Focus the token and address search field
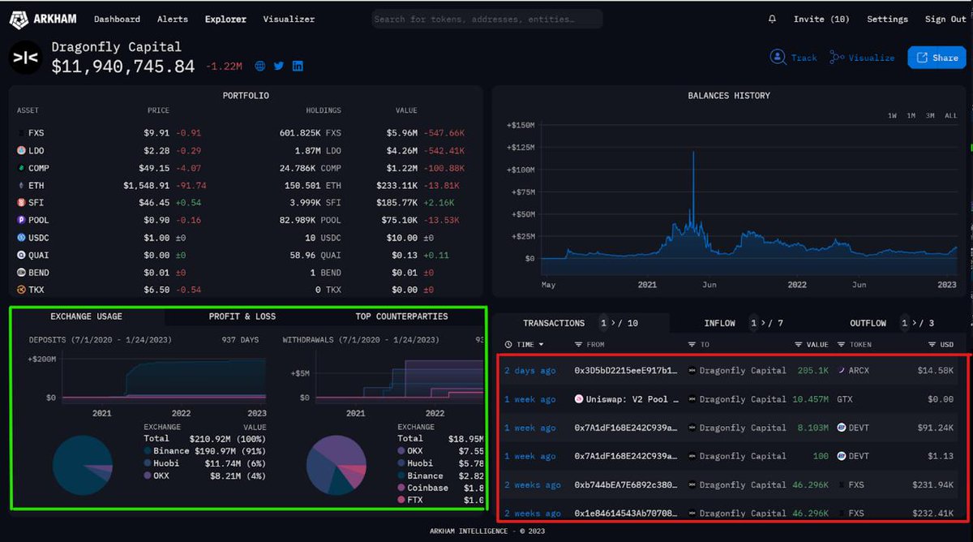Screen dimensions: 973x542 coord(487,19)
